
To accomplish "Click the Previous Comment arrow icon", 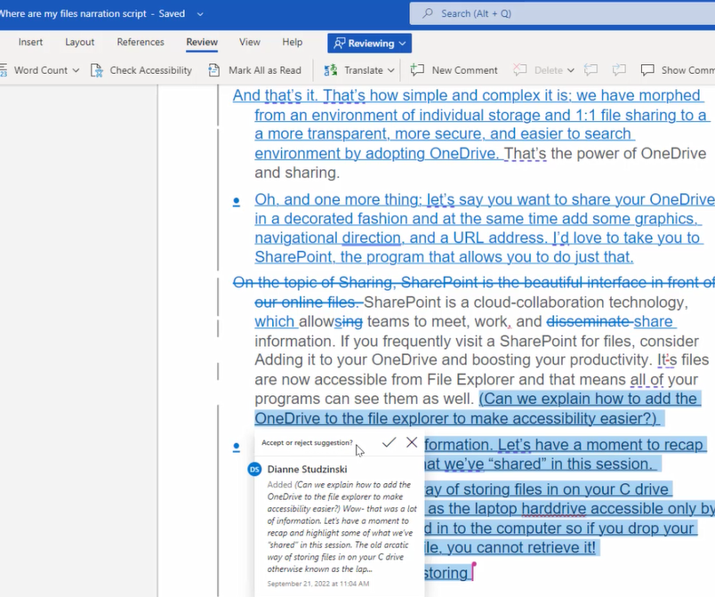I will pos(590,69).
